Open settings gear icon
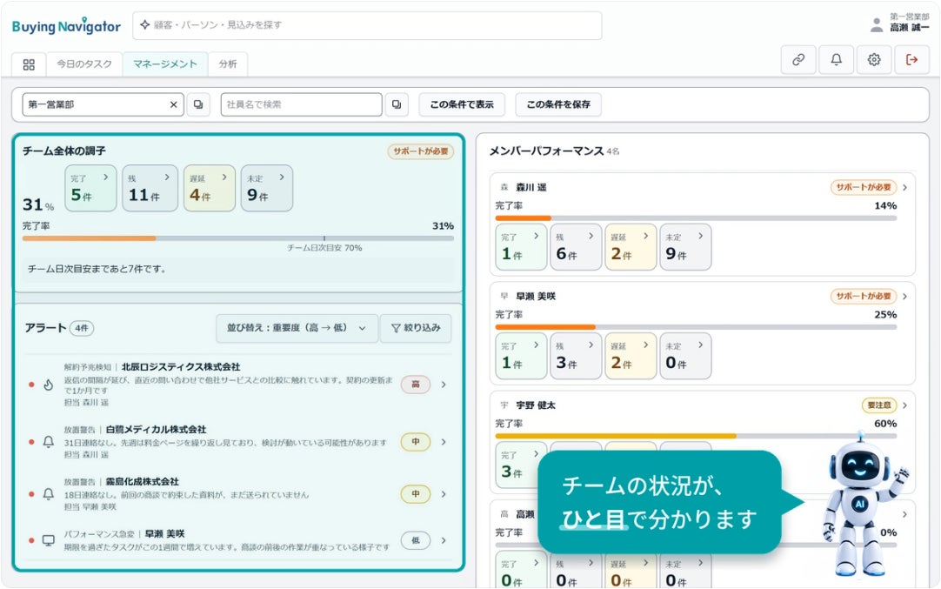The width and height of the screenshot is (941, 589). (874, 59)
